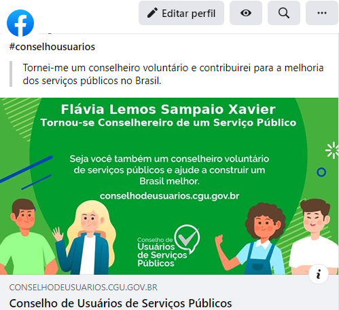The image size is (339, 310).
Task: Open the CONSELHODEUSUARIOS.CGU.GOV.BR domain link
Action: [x=84, y=288]
